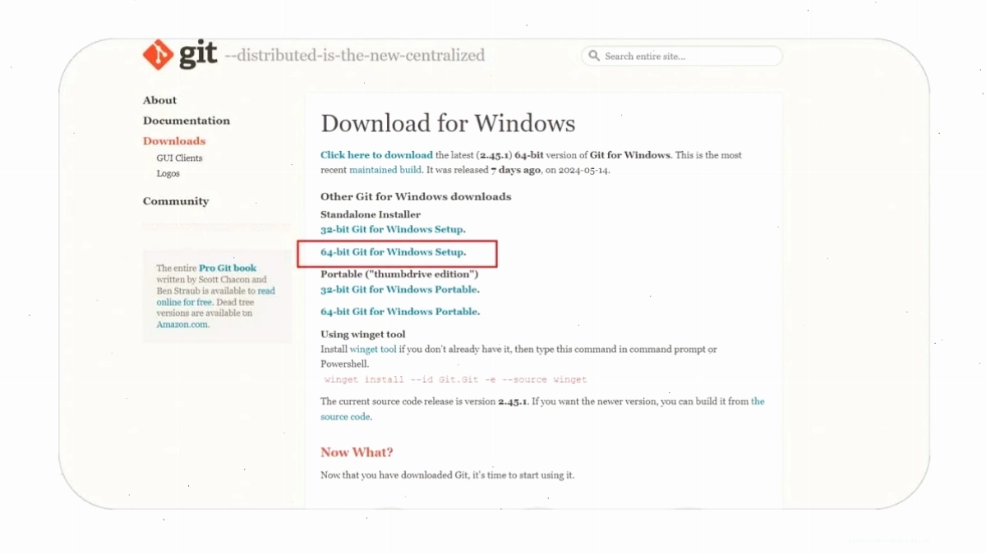
Task: Click the 'Download for Windows' page heading
Action: pyautogui.click(x=448, y=123)
